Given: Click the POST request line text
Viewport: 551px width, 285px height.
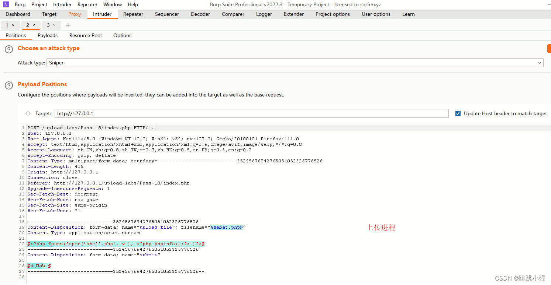Looking at the screenshot, I should (92, 128).
